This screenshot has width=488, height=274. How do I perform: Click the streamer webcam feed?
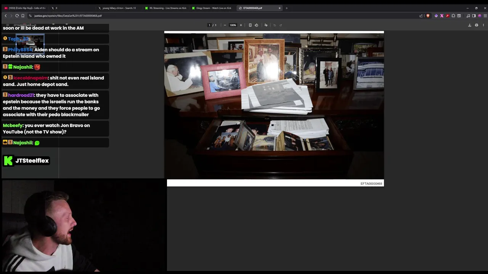pos(83,226)
